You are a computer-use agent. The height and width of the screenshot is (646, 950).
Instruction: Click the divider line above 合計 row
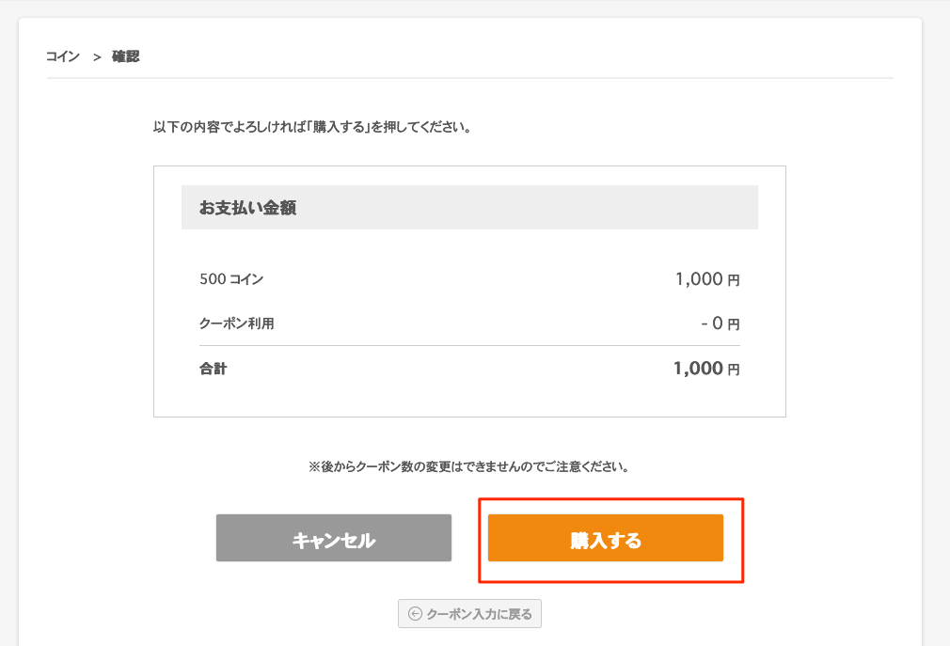coord(469,346)
